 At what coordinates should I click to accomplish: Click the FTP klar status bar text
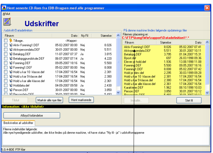point(20,150)
